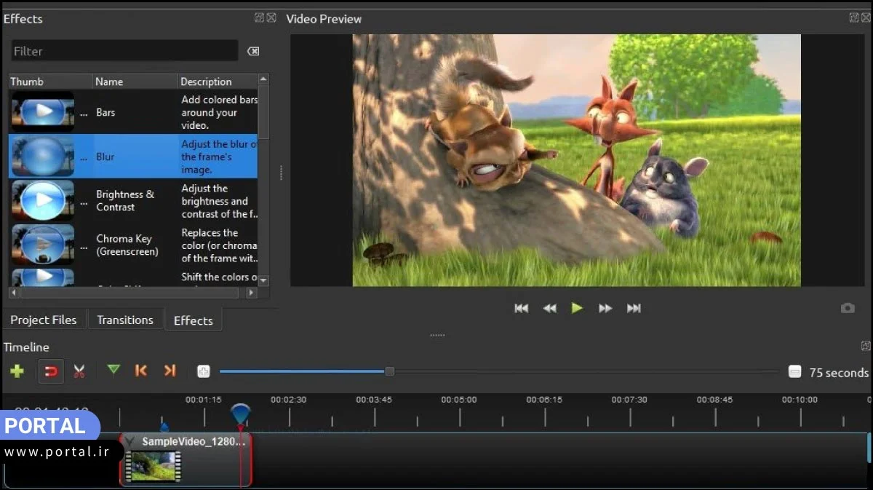Take a snapshot with camera icon
The image size is (873, 490).
coord(848,308)
